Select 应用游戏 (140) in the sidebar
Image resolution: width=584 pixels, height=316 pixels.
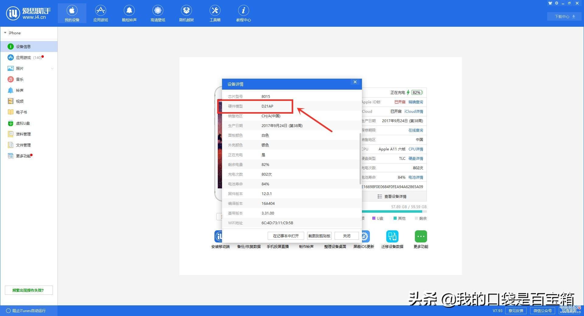29,57
